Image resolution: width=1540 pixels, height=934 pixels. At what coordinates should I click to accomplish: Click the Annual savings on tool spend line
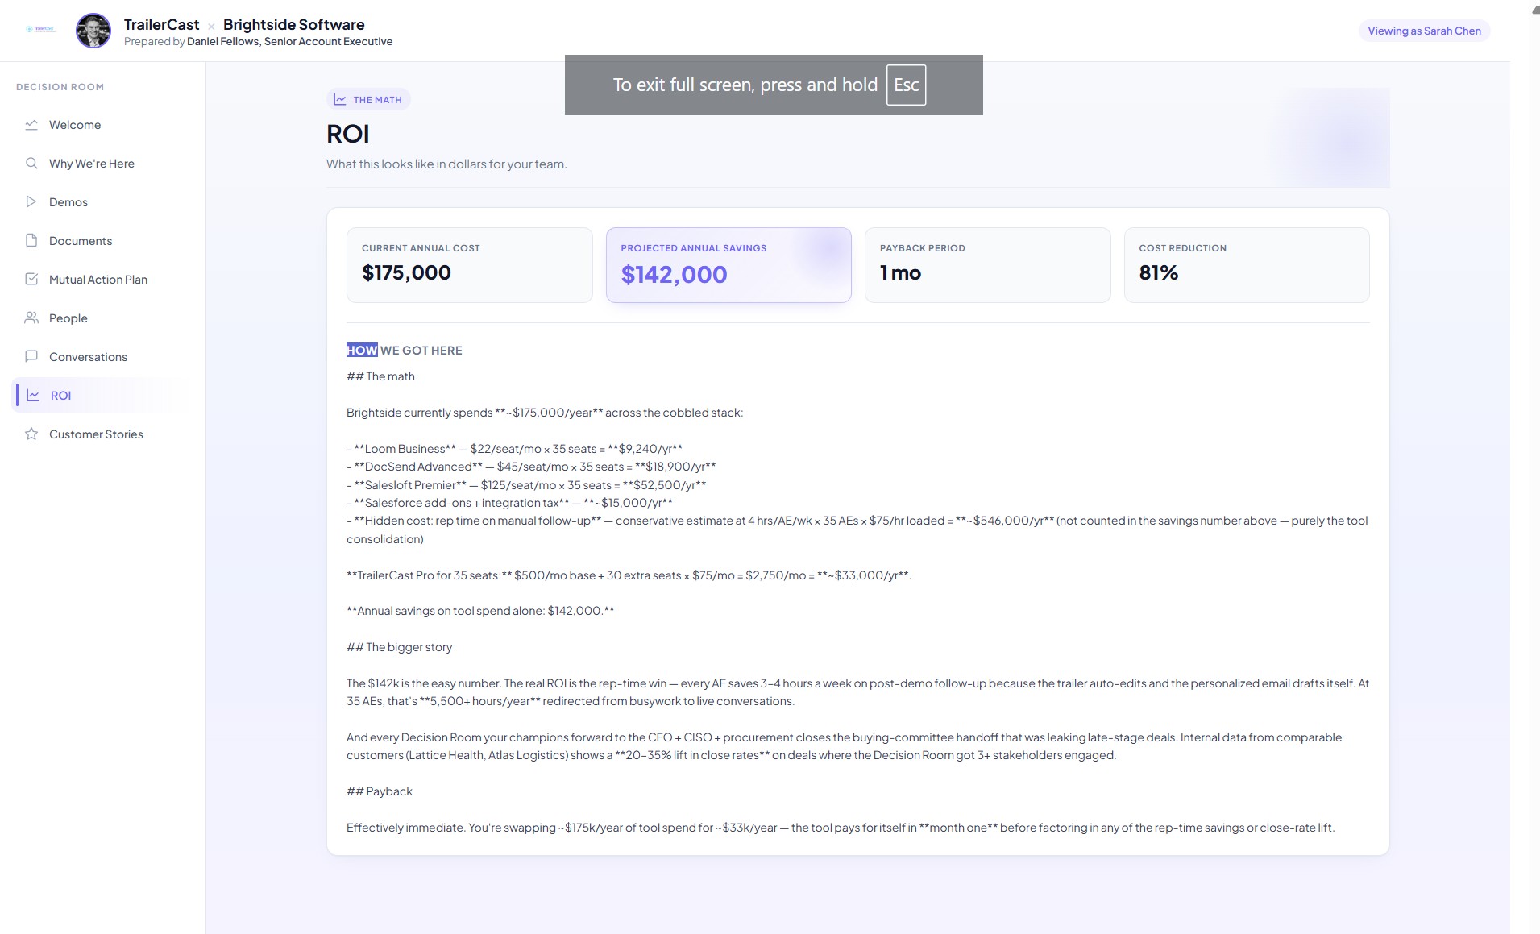pyautogui.click(x=480, y=611)
